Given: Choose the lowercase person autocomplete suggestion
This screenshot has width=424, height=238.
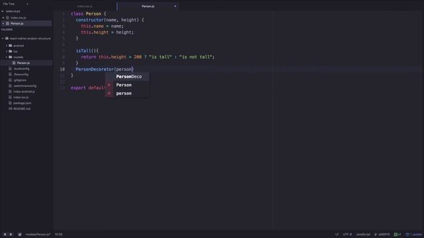Looking at the screenshot, I should [x=127, y=93].
